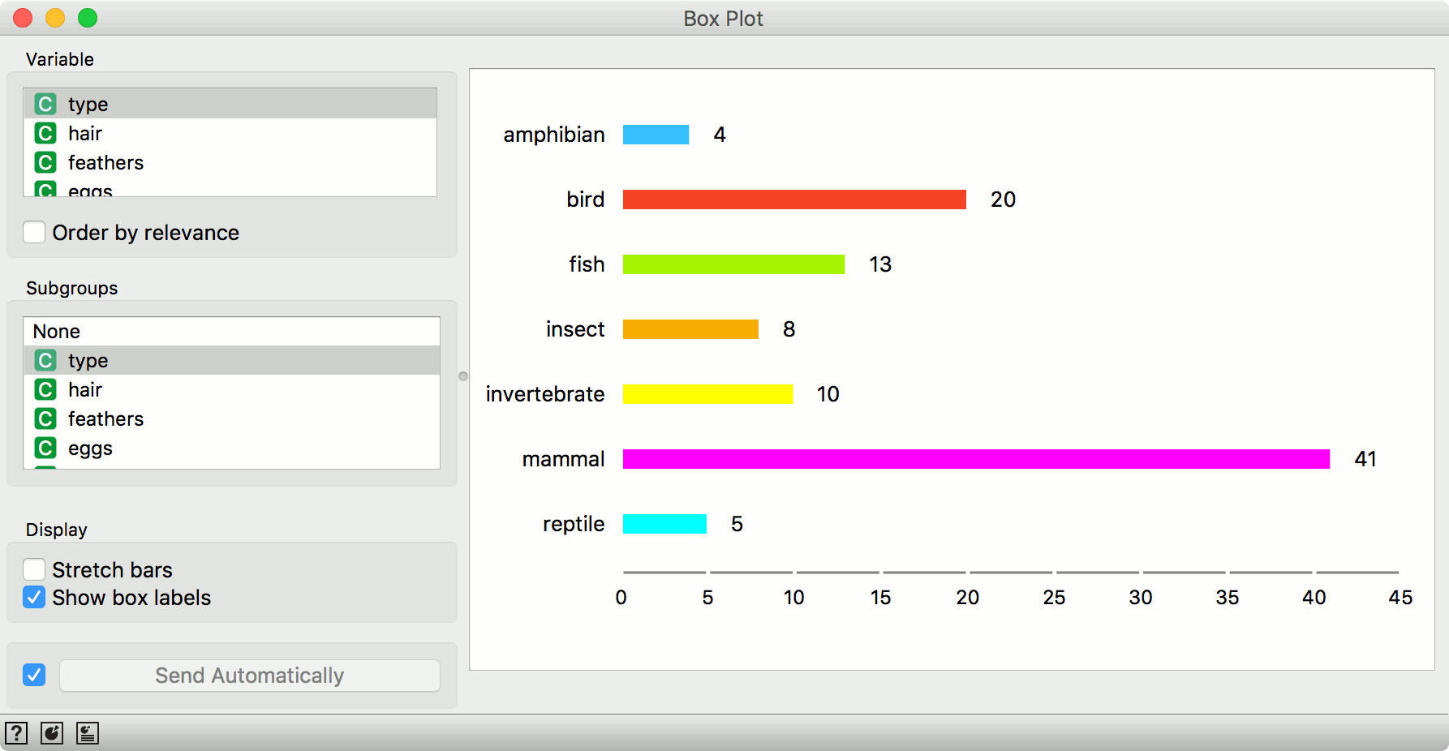The height and width of the screenshot is (751, 1449).
Task: Select the green fish bar
Action: pyautogui.click(x=733, y=264)
